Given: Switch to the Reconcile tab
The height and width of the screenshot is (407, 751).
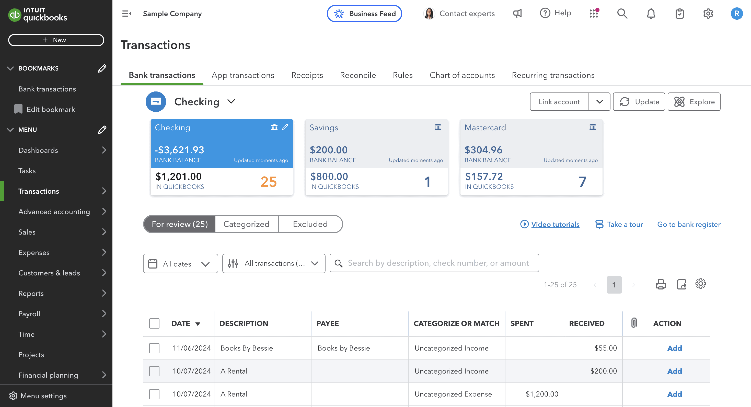Looking at the screenshot, I should [358, 75].
